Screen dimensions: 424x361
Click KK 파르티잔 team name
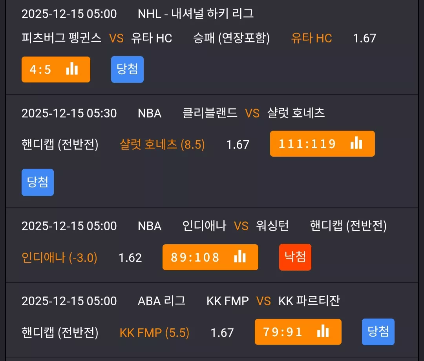click(x=309, y=301)
